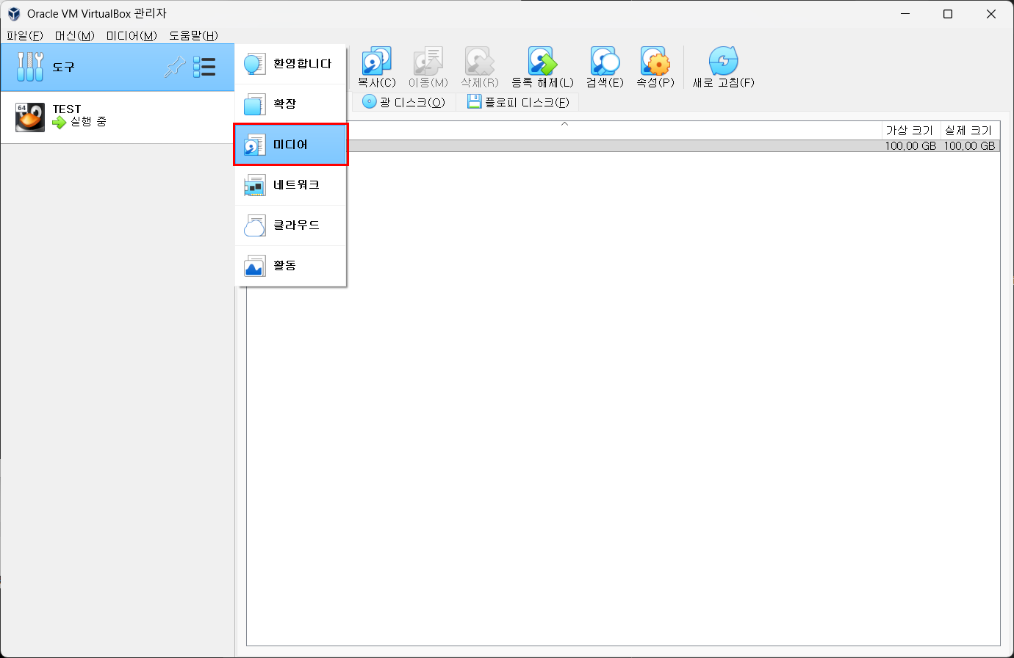Click the VirtualBox title bar app icon
1014x658 pixels.
pos(13,13)
